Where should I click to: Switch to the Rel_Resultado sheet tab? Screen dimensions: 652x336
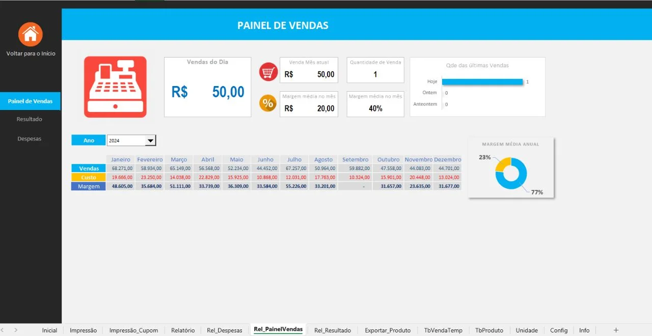332,330
